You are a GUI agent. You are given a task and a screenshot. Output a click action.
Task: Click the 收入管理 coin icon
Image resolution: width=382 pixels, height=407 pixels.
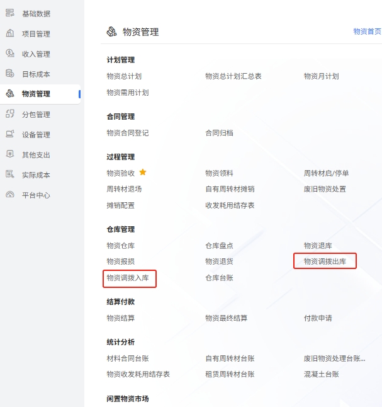(10, 54)
